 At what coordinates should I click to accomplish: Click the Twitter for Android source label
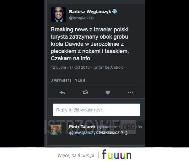click(x=108, y=67)
